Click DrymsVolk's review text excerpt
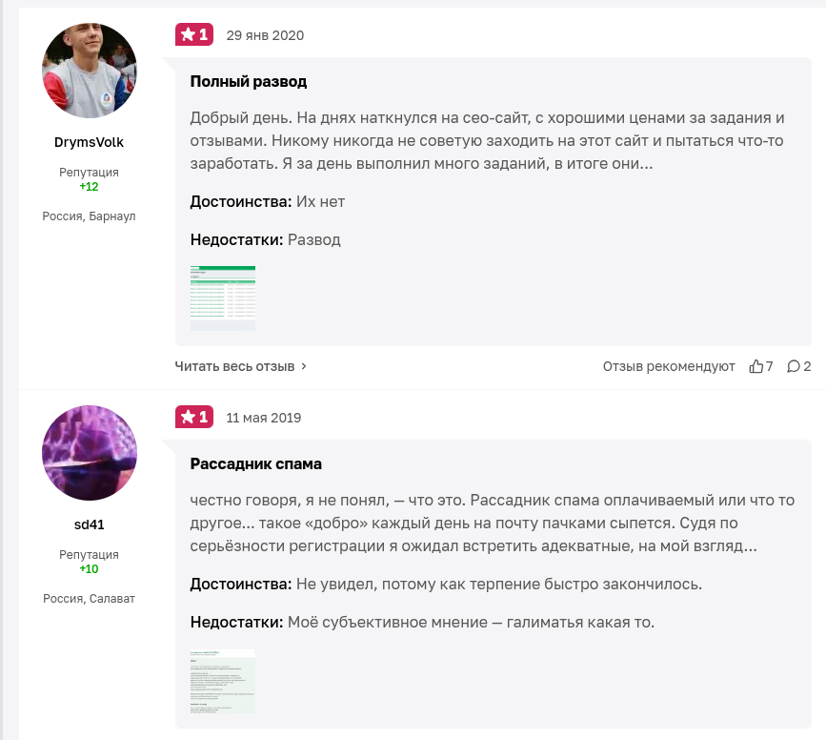 tap(487, 140)
